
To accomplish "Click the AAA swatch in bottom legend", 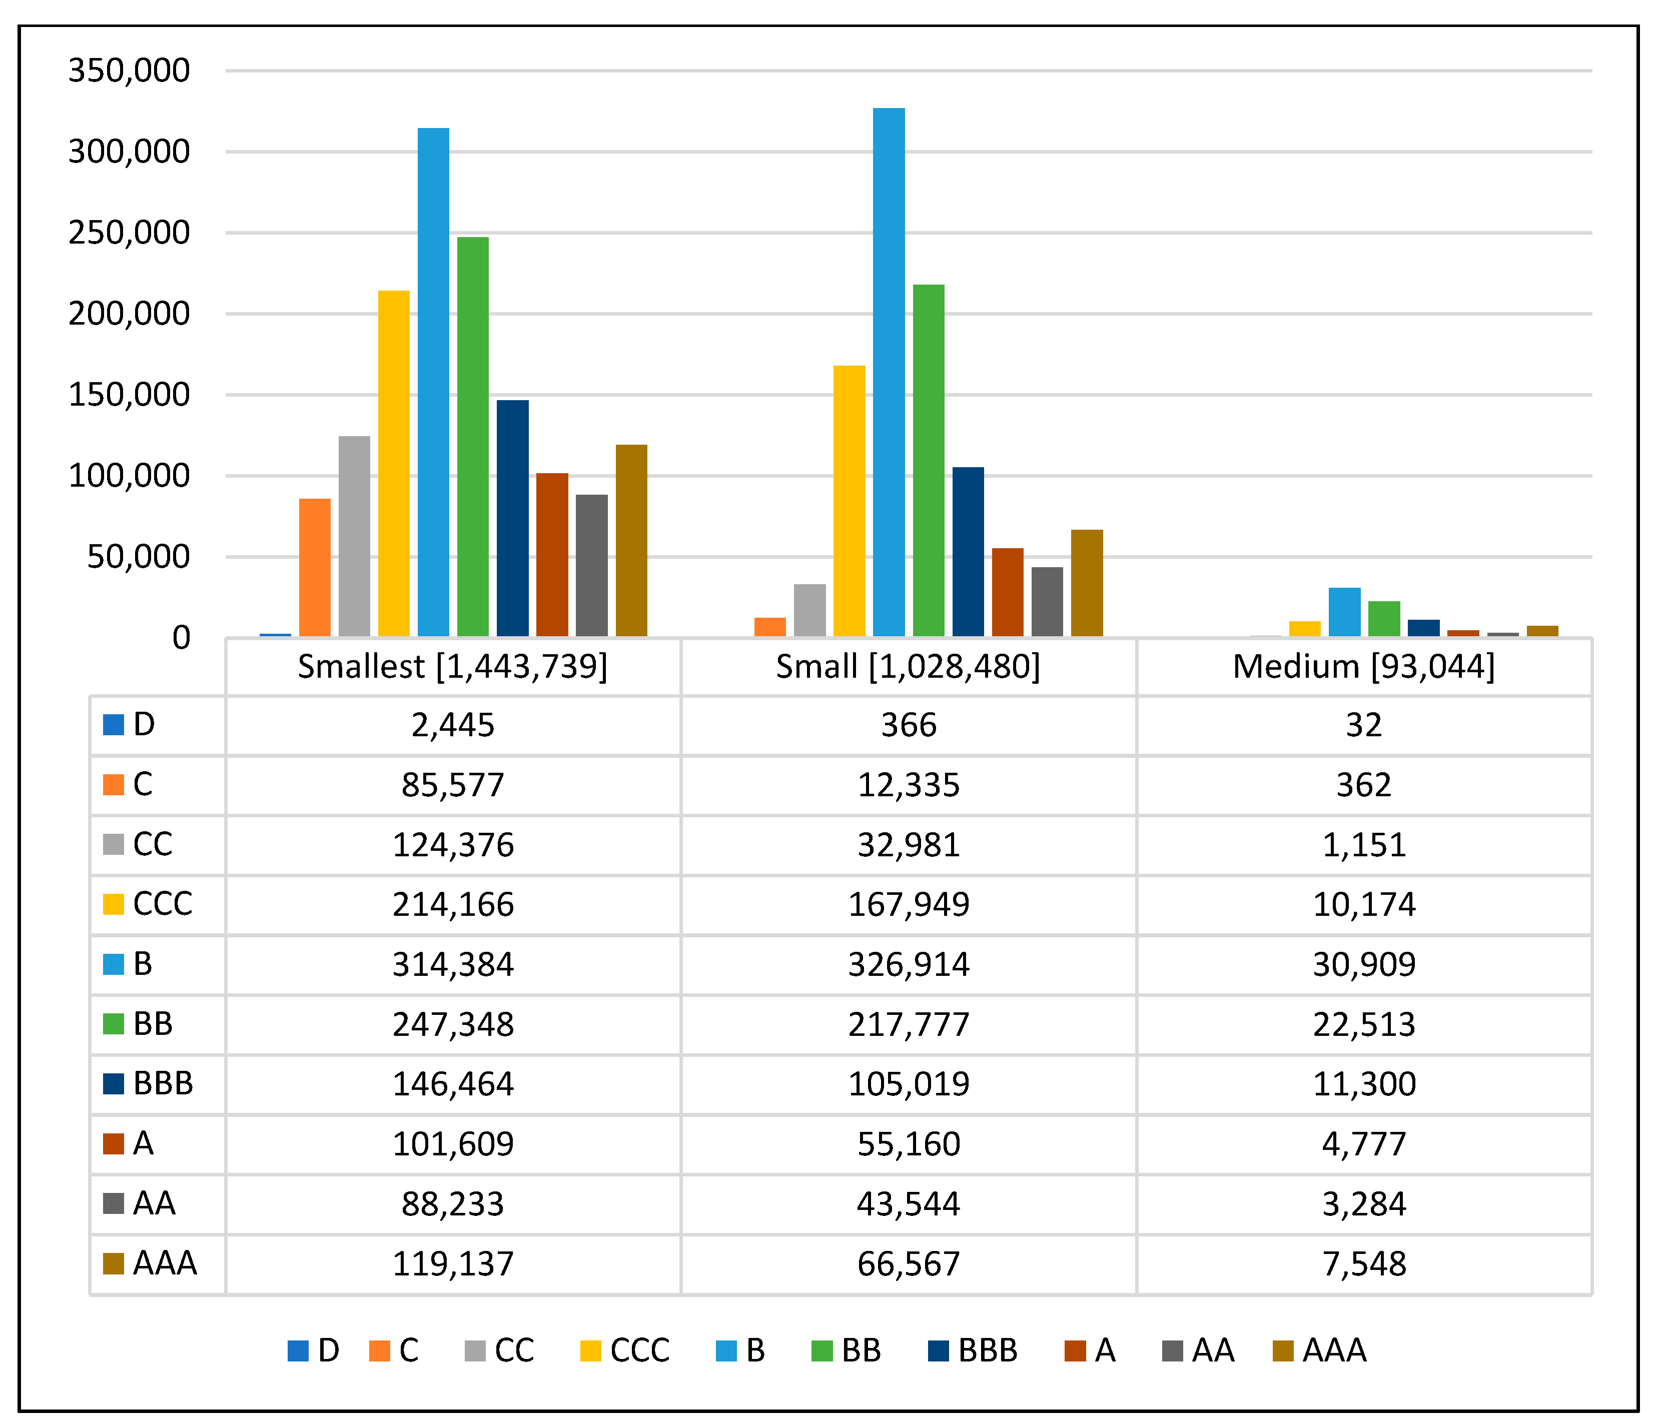I will pos(1283,1351).
